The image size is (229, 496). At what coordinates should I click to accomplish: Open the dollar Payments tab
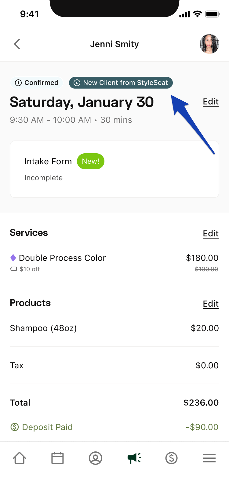coord(172,458)
